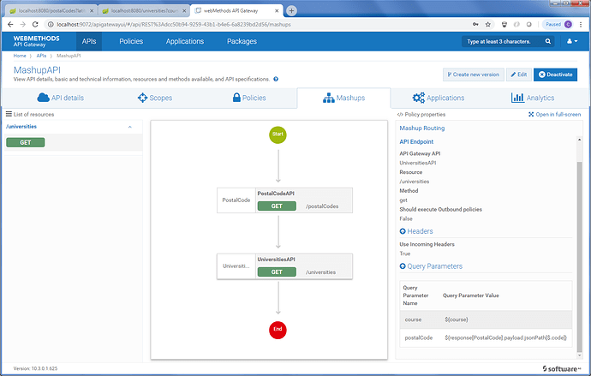Reload the page with the refresh icon
Image resolution: width=591 pixels, height=376 pixels.
tap(35, 25)
